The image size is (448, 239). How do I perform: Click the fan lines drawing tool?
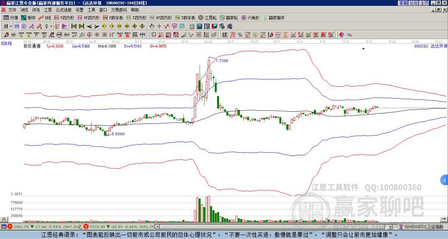(x=161, y=35)
